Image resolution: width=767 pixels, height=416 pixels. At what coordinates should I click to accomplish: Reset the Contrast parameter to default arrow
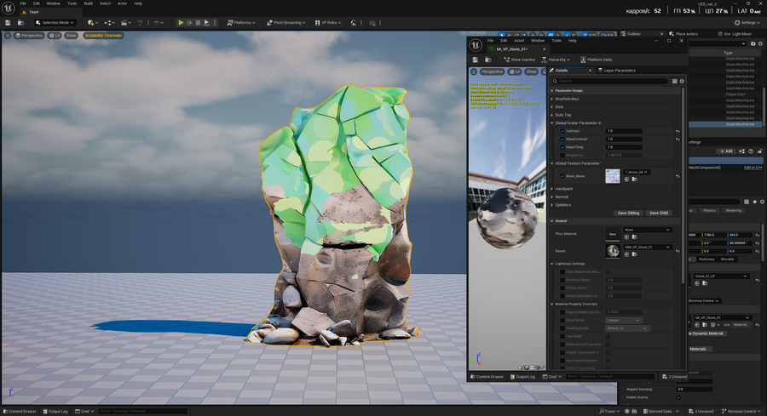678,131
